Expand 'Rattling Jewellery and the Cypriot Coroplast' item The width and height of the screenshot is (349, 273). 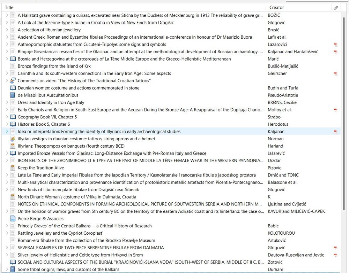click(x=7, y=233)
